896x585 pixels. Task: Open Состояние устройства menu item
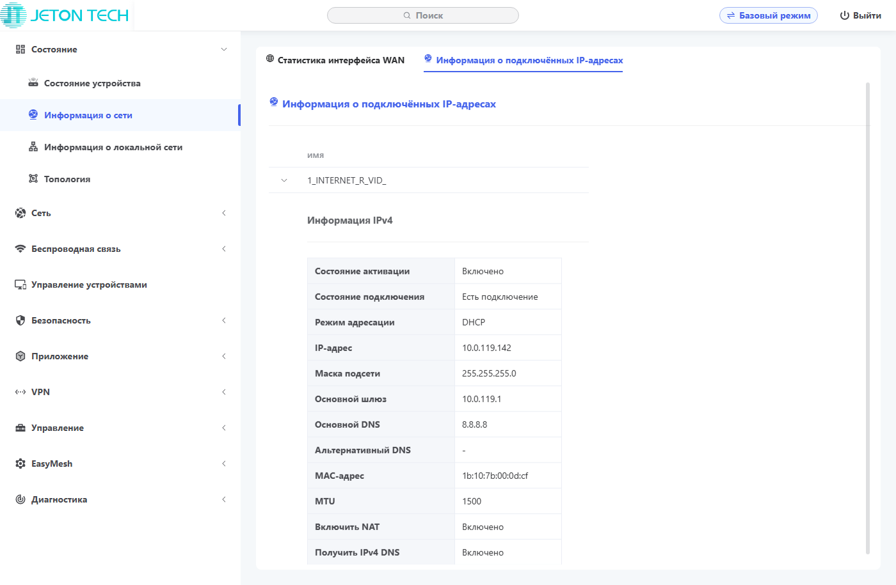click(92, 83)
